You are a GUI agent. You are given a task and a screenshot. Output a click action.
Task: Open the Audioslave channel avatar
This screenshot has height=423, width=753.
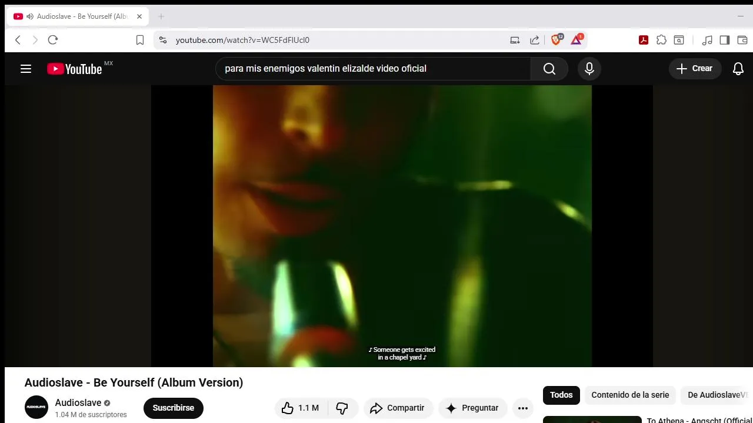coord(36,408)
